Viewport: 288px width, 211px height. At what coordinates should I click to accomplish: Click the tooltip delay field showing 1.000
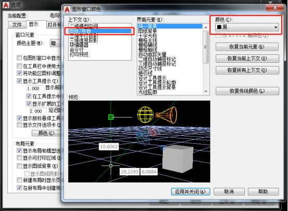[35, 89]
